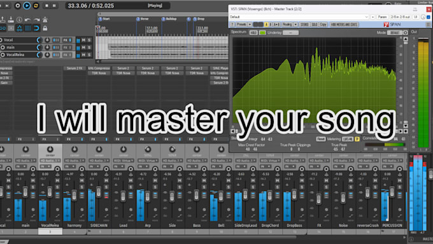This screenshot has height=244, width=433.
Task: Open the spectrum mode editor gear icon
Action: [x=406, y=32]
